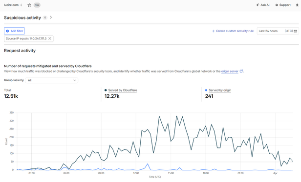Click the dark Served by Cloudflare color dot

106,90
